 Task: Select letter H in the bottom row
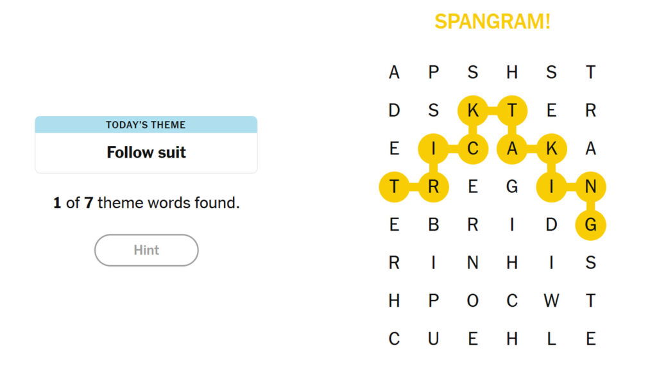pos(512,338)
